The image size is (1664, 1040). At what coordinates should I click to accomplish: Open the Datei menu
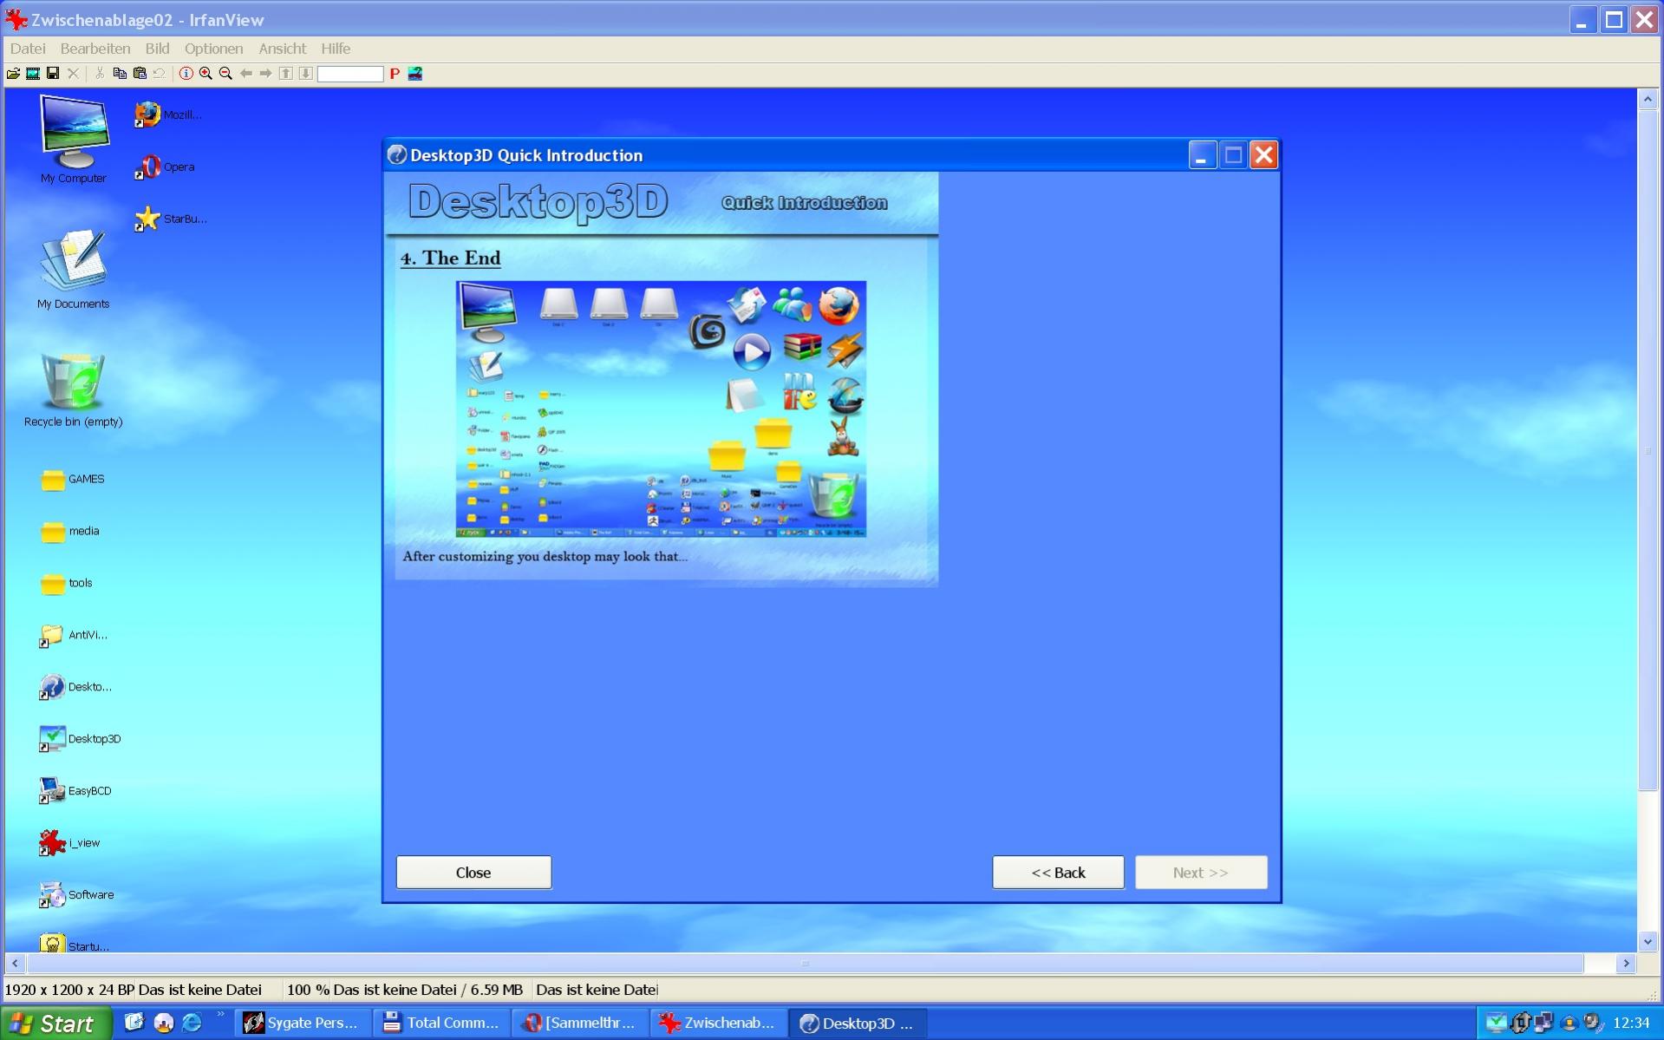tap(28, 49)
